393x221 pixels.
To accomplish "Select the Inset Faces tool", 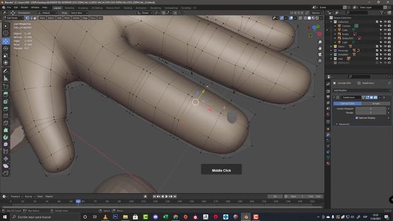I will coord(6,101).
